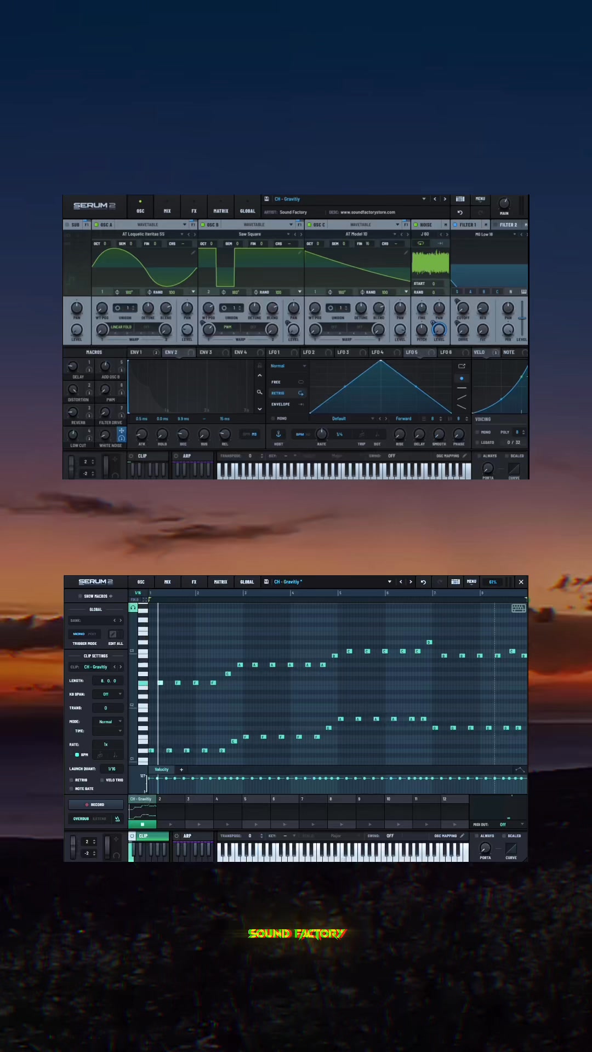Open the KB Span dropdown
The height and width of the screenshot is (1052, 592).
click(x=107, y=694)
